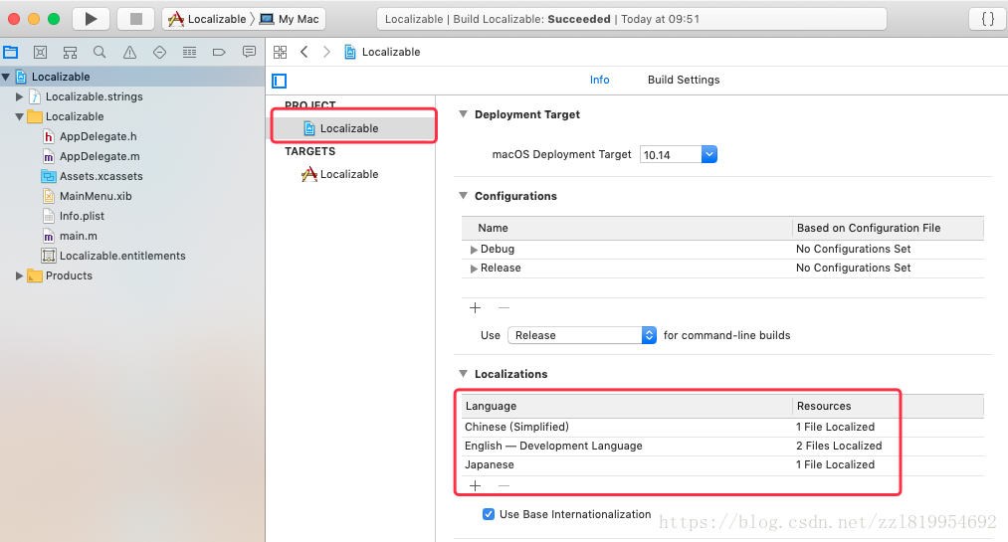Switch to the Info tab
The width and height of the screenshot is (1008, 542).
coord(599,80)
